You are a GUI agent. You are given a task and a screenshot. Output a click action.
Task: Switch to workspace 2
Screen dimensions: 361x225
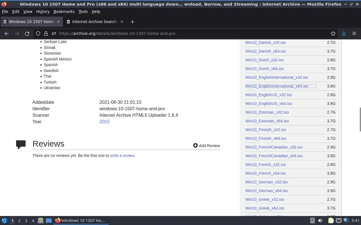(19, 221)
